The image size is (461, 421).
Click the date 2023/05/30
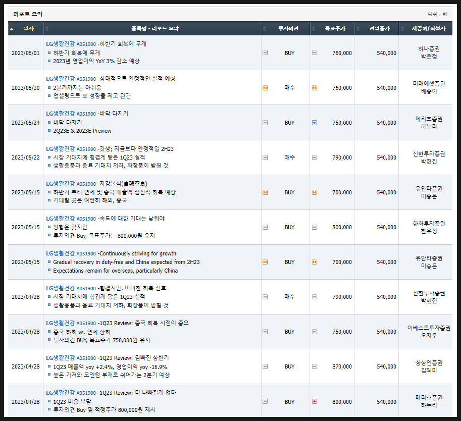(x=26, y=88)
